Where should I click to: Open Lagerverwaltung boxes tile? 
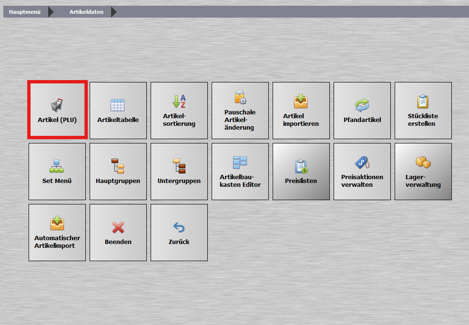(423, 171)
